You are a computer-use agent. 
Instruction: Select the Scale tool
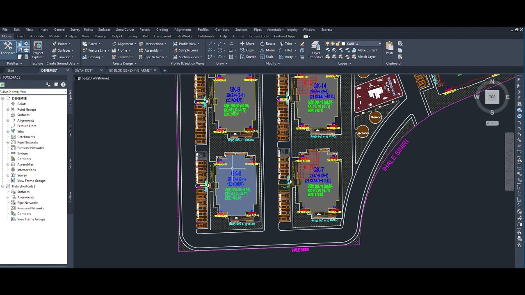267,57
